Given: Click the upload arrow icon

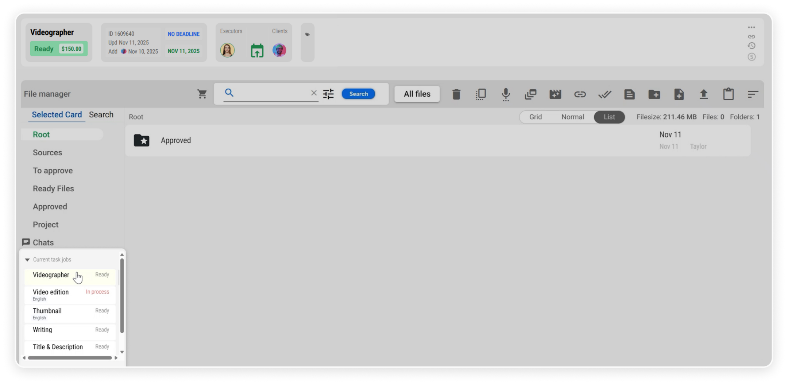Looking at the screenshot, I should point(704,94).
